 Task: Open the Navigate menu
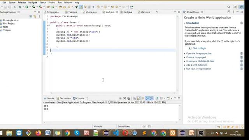33,3
